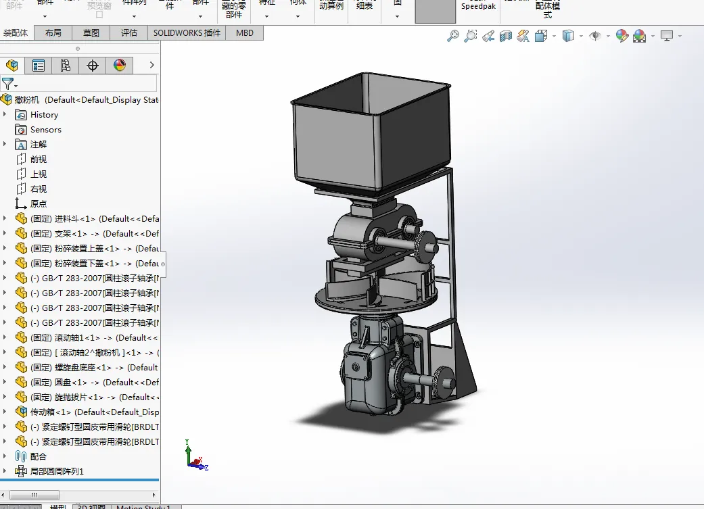Open the DisplayManager color ball tab
This screenshot has width=704, height=509.
tap(120, 66)
